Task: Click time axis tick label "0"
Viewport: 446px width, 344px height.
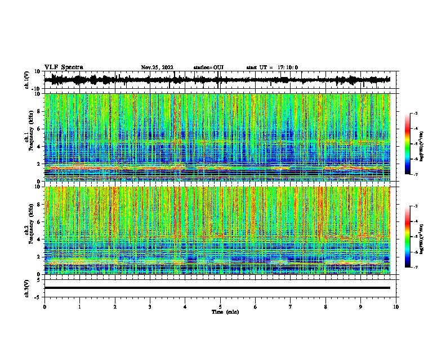Action: click(44, 307)
